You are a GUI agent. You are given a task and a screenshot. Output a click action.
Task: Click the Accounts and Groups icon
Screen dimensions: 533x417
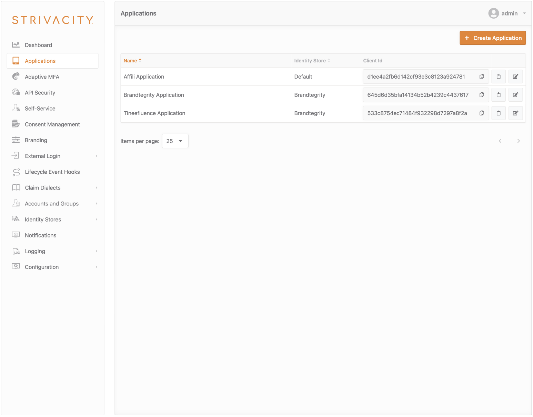(x=16, y=203)
